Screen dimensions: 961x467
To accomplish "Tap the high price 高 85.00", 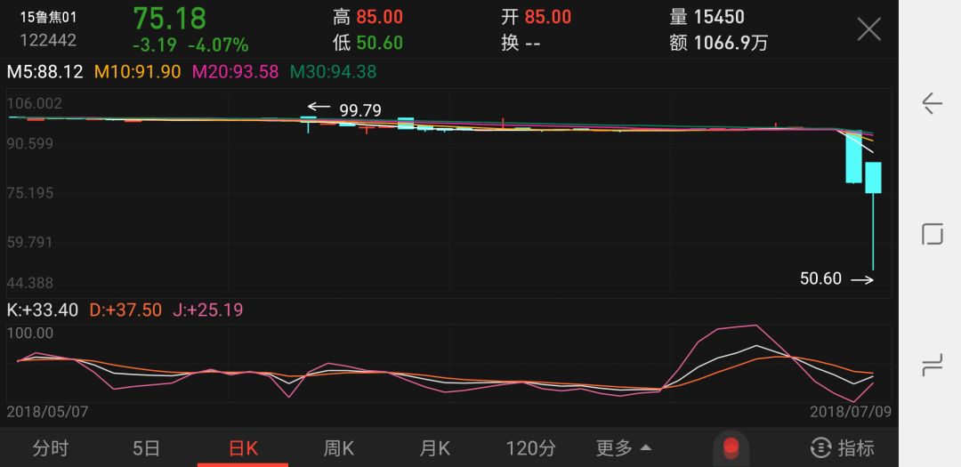I will [367, 17].
